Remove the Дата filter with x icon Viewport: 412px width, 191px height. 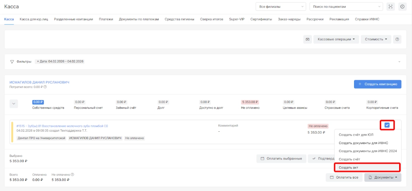[38, 62]
